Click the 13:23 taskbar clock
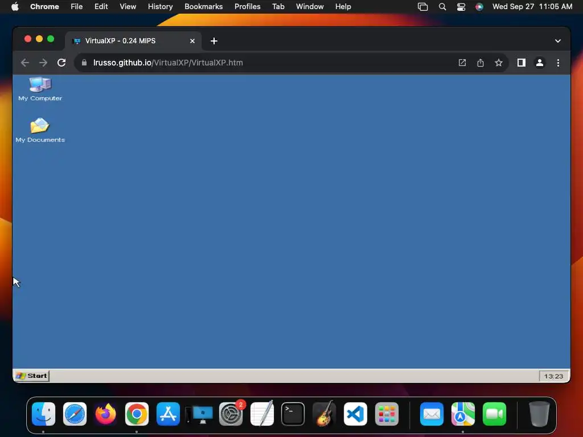Image resolution: width=583 pixels, height=437 pixels. point(553,376)
